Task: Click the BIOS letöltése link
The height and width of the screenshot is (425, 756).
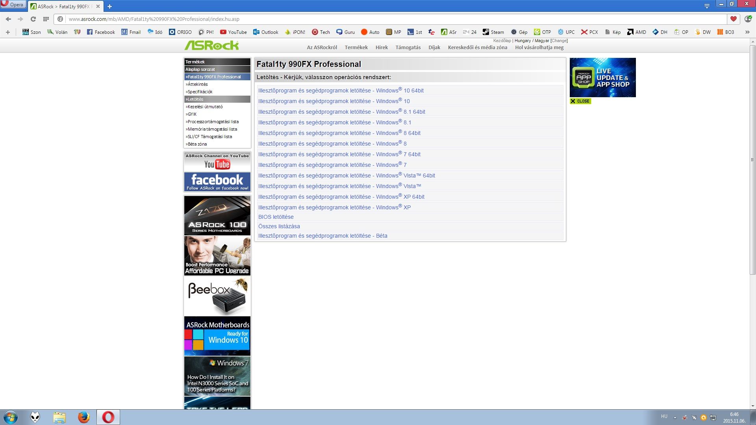Action: (276, 217)
